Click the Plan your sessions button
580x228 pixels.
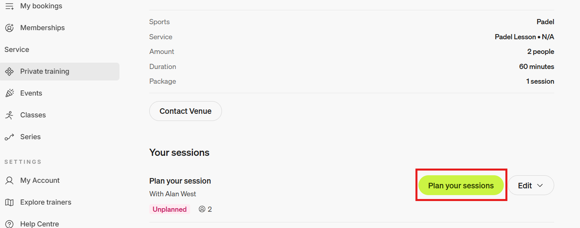point(461,185)
